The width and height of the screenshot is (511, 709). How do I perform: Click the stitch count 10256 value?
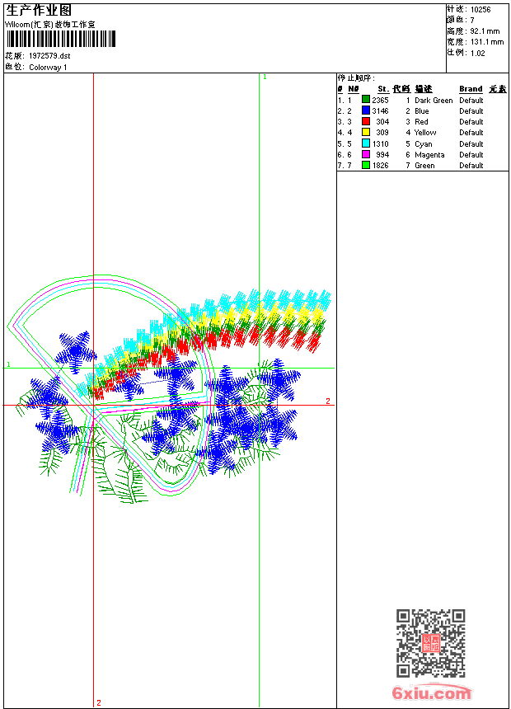pos(481,10)
